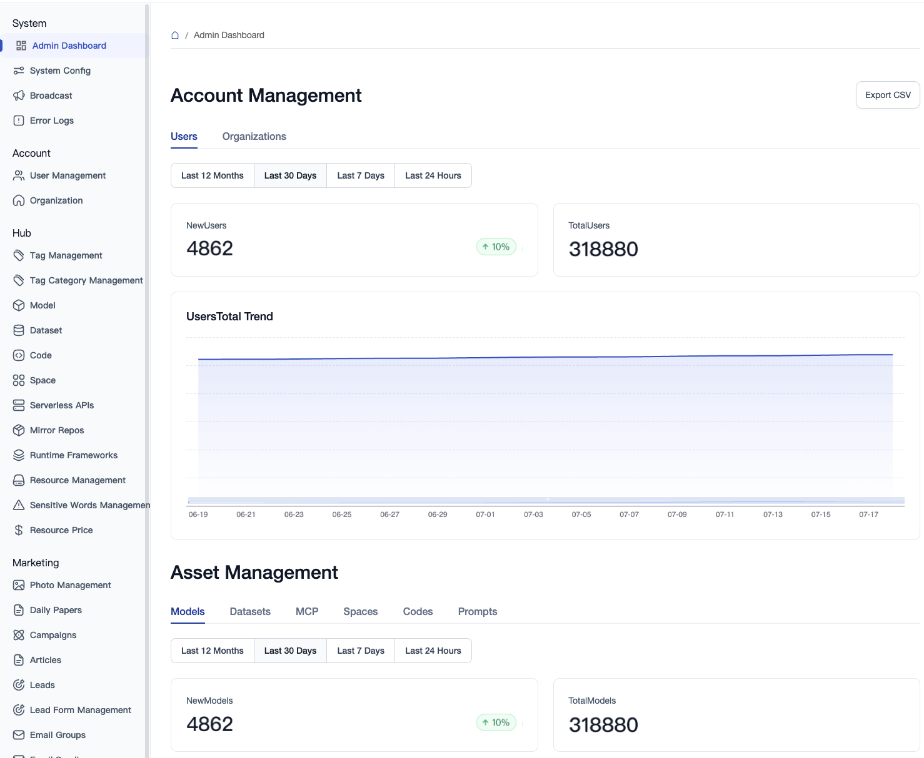The image size is (924, 758).
Task: Open Photo Management image icon
Action: 19,585
